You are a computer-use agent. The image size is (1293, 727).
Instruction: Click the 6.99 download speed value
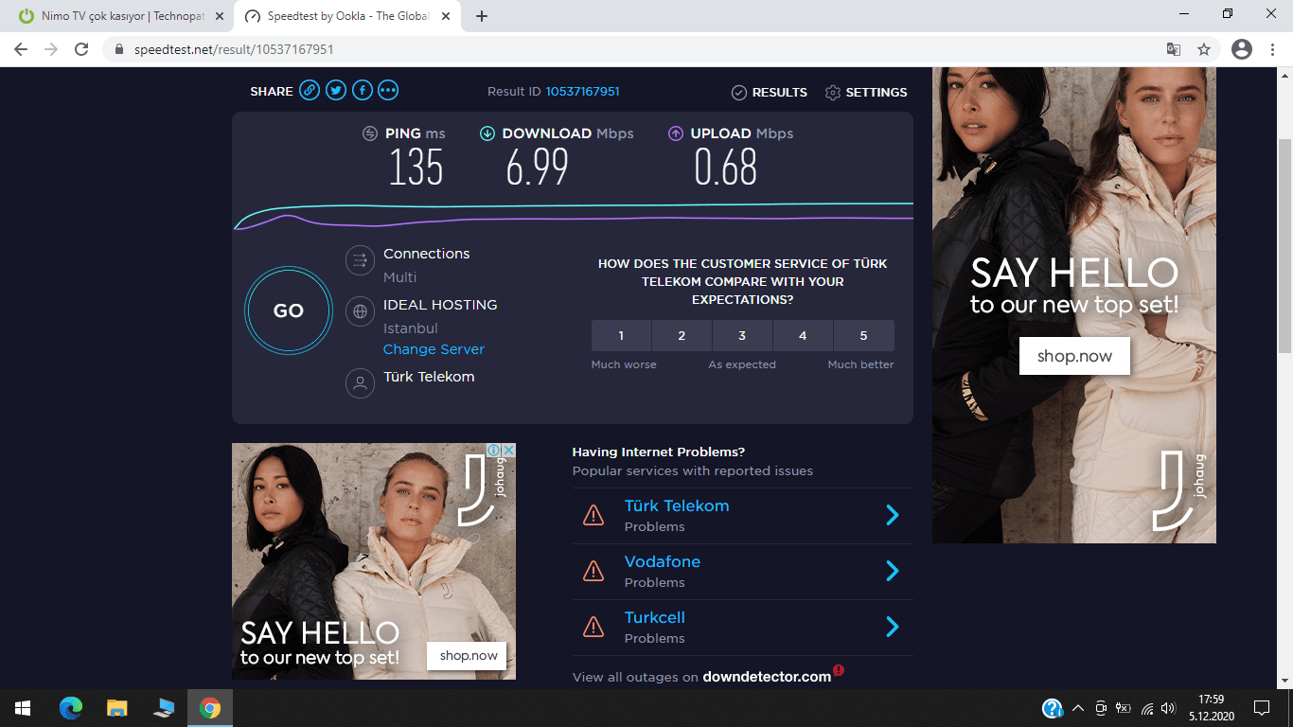[x=537, y=168]
